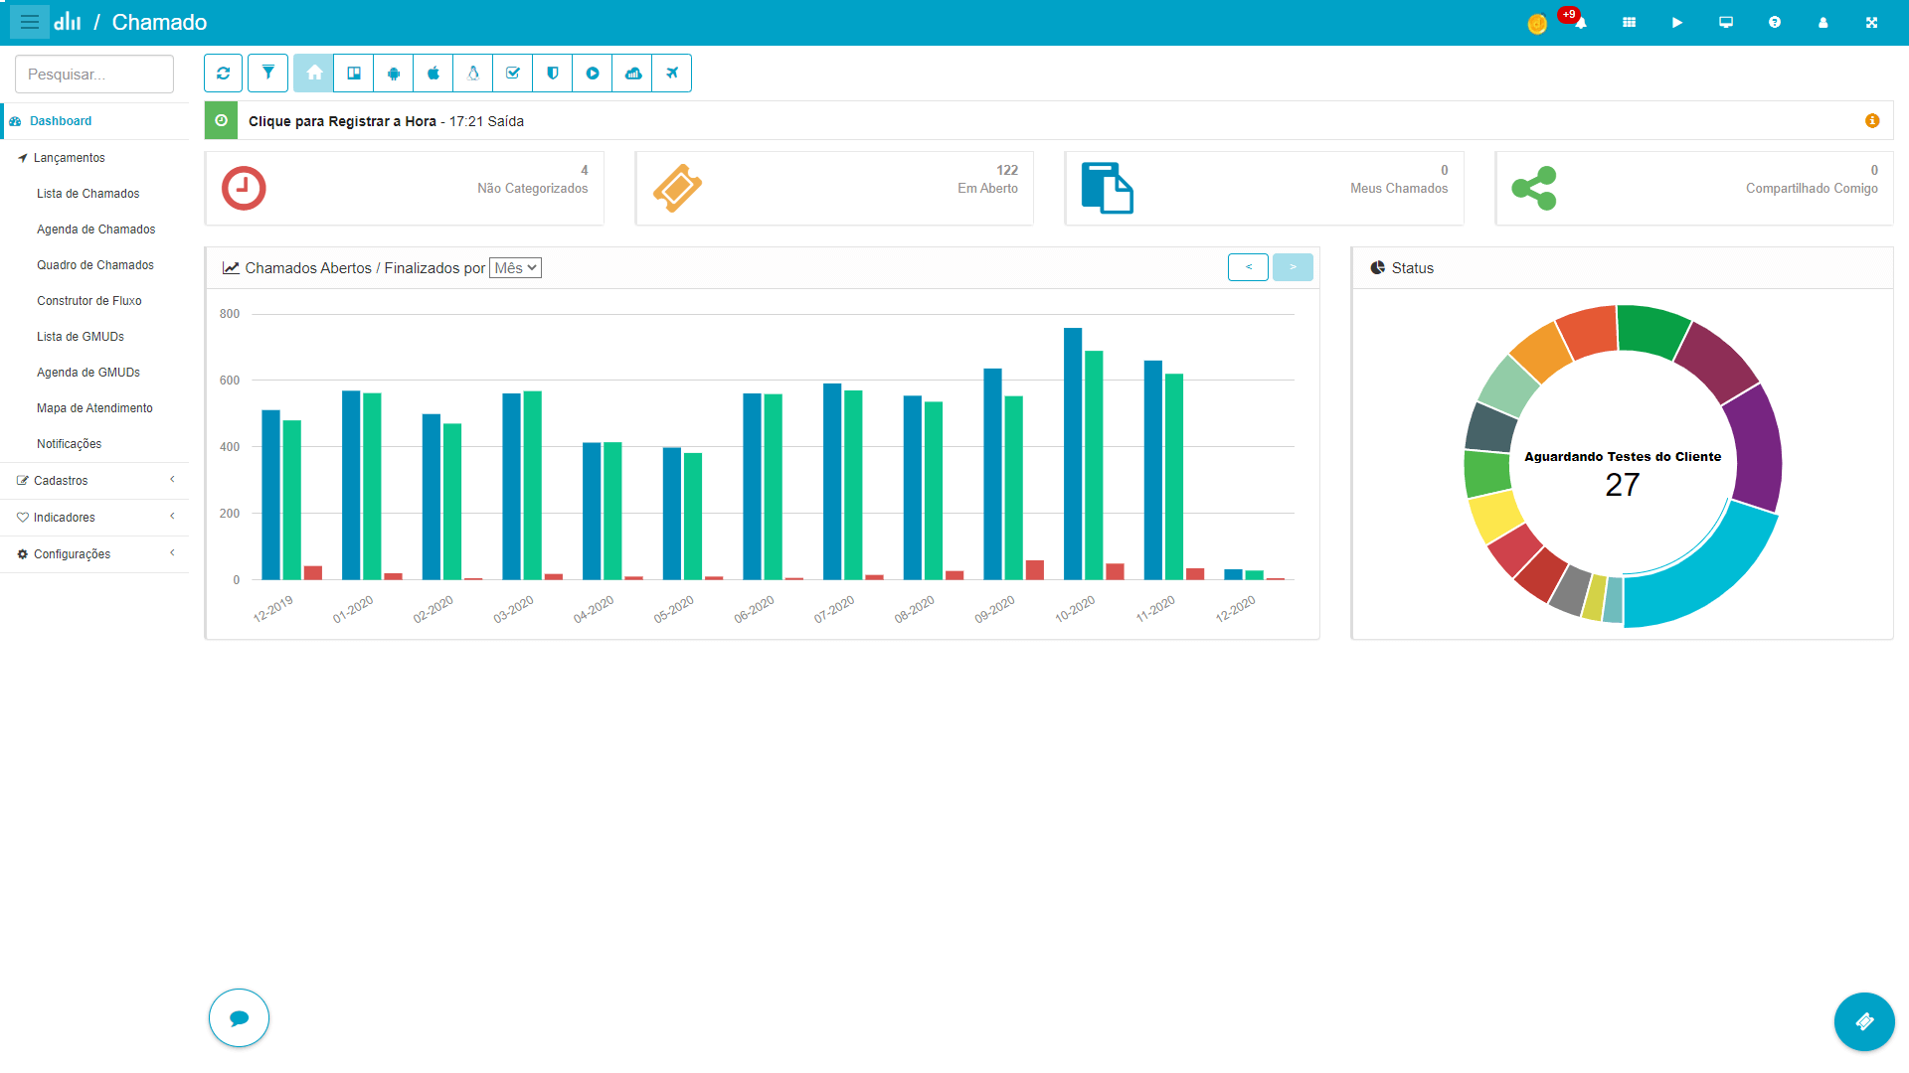Click the Linux penguin toolbar icon
Viewport: 1909px width, 1073px height.
coord(473,74)
